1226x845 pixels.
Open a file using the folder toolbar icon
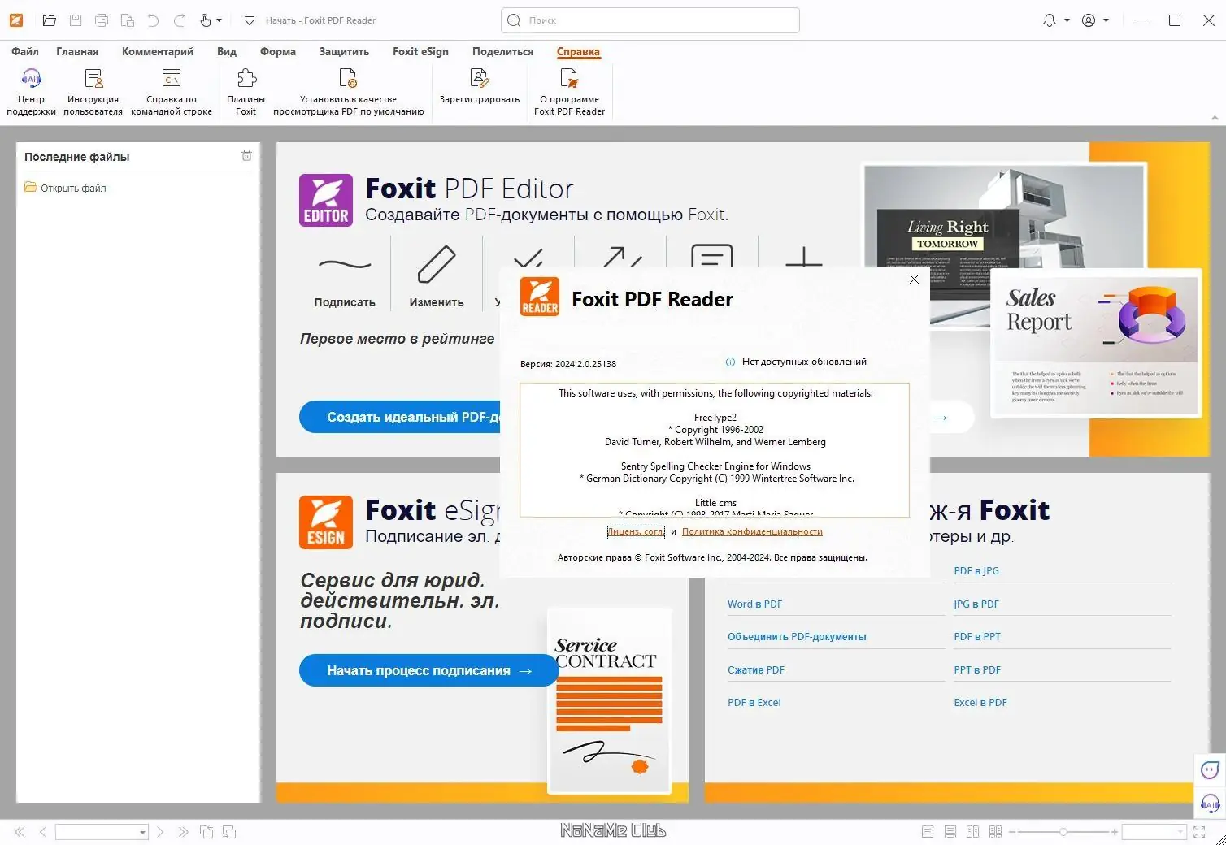50,20
